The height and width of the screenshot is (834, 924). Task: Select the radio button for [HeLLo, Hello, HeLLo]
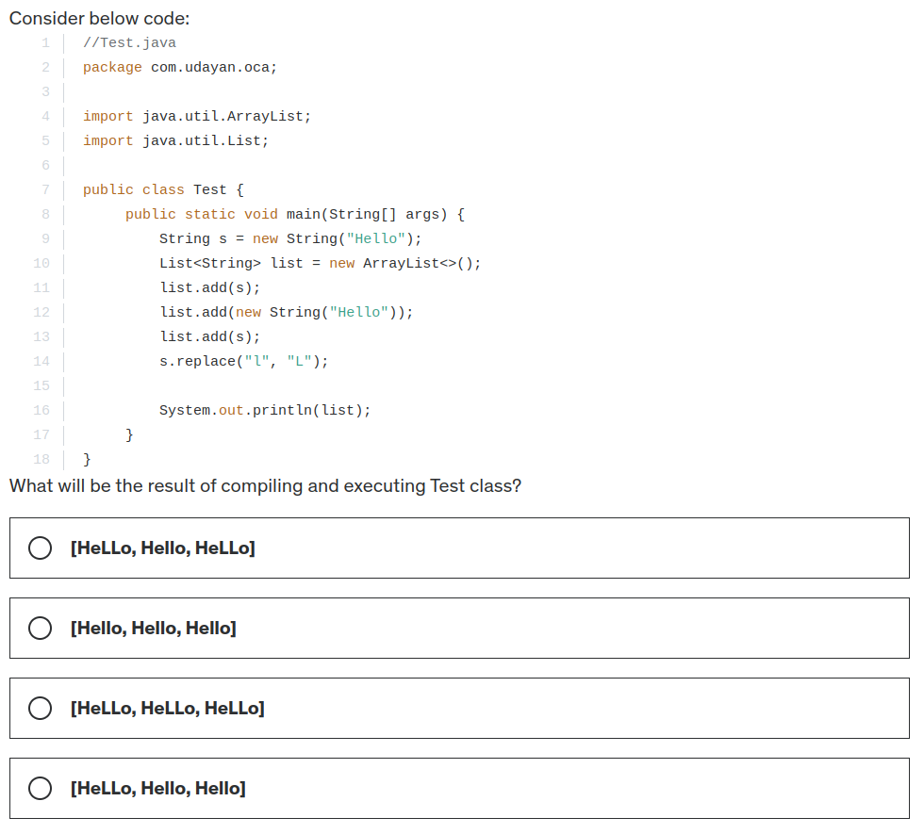[40, 548]
